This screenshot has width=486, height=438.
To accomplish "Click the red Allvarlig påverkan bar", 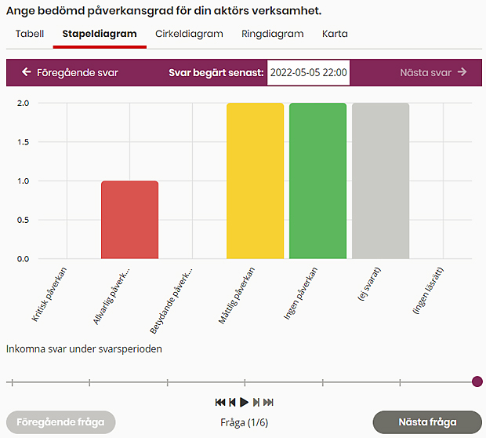I will (x=129, y=220).
